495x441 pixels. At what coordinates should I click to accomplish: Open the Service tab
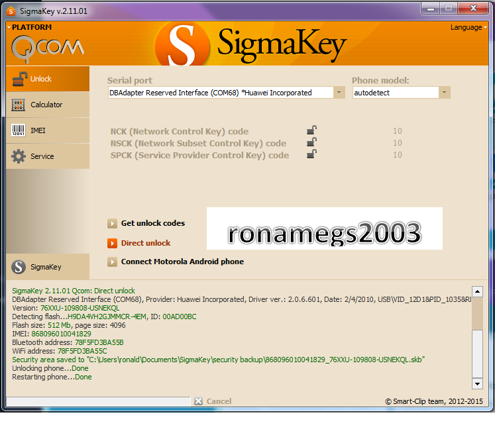tap(48, 156)
